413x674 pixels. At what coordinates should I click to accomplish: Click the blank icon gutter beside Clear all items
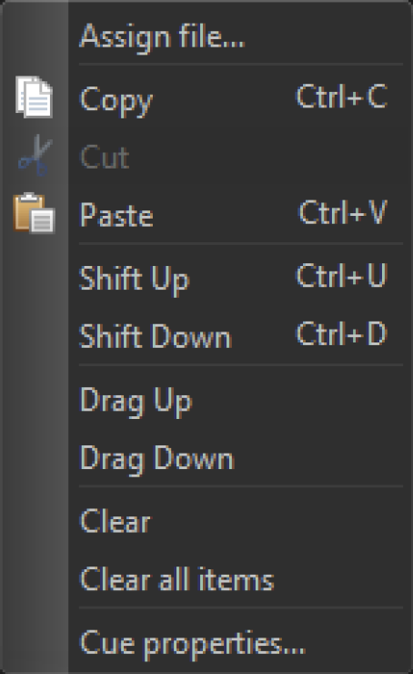(35, 579)
